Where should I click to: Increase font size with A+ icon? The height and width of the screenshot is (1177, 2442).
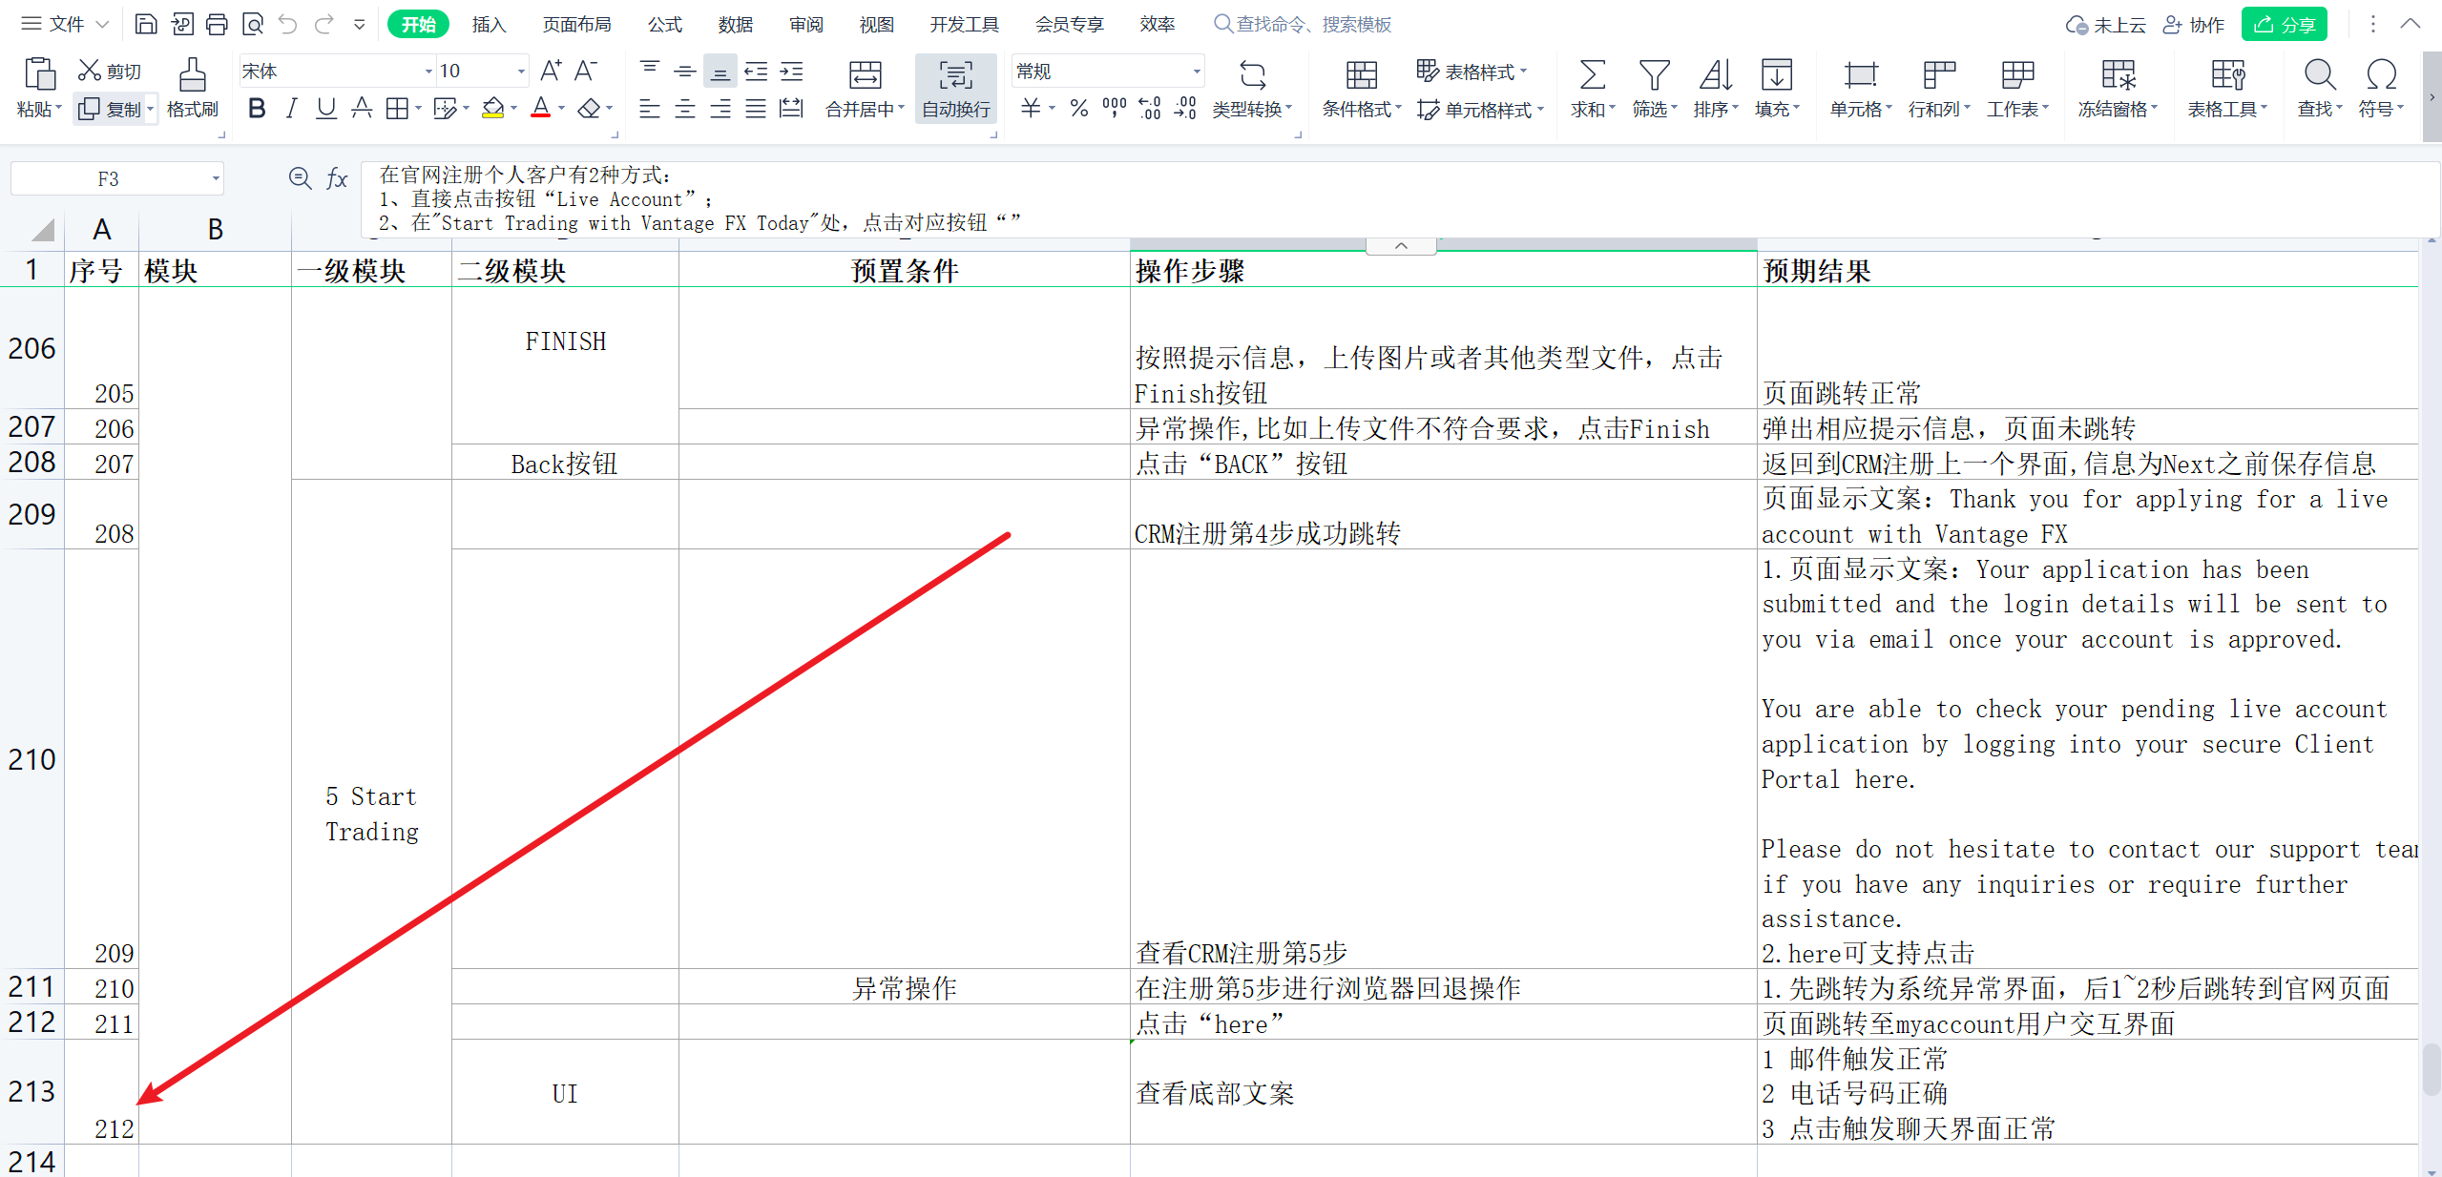551,71
